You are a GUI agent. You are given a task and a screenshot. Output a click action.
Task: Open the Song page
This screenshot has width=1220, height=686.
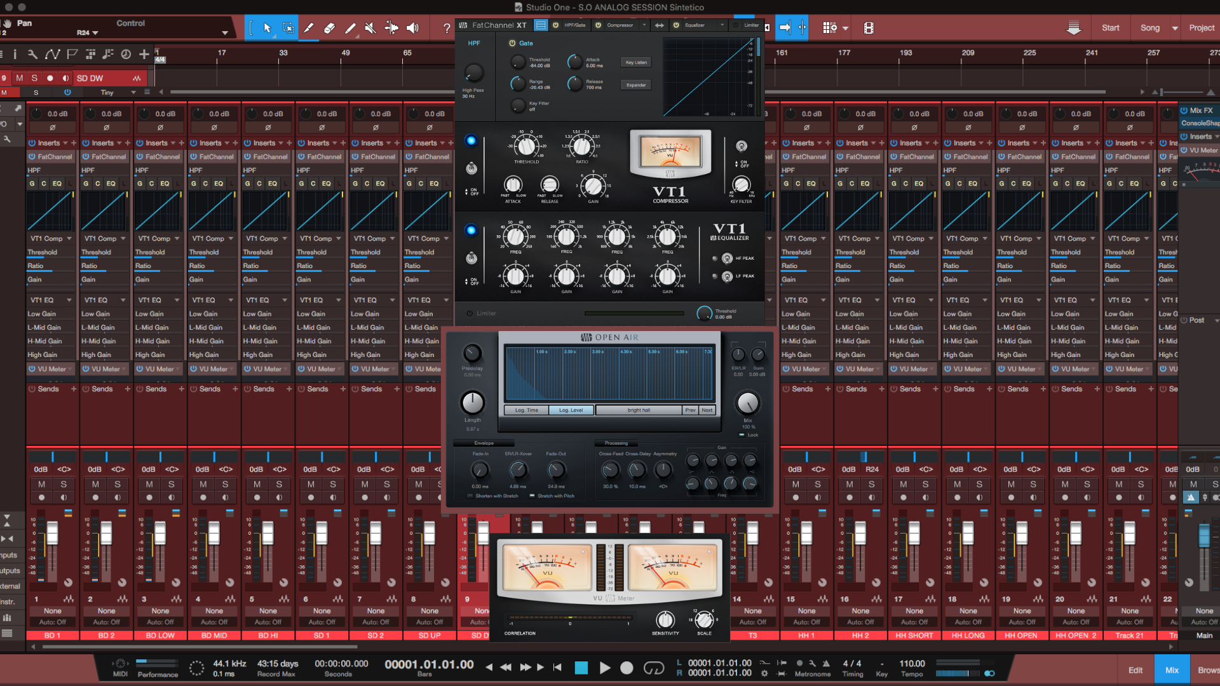point(1149,28)
